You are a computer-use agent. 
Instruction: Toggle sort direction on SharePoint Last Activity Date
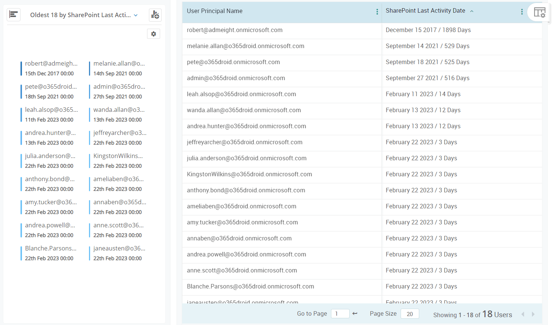point(472,11)
